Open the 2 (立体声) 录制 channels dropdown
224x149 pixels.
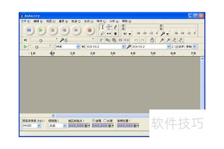point(194,47)
